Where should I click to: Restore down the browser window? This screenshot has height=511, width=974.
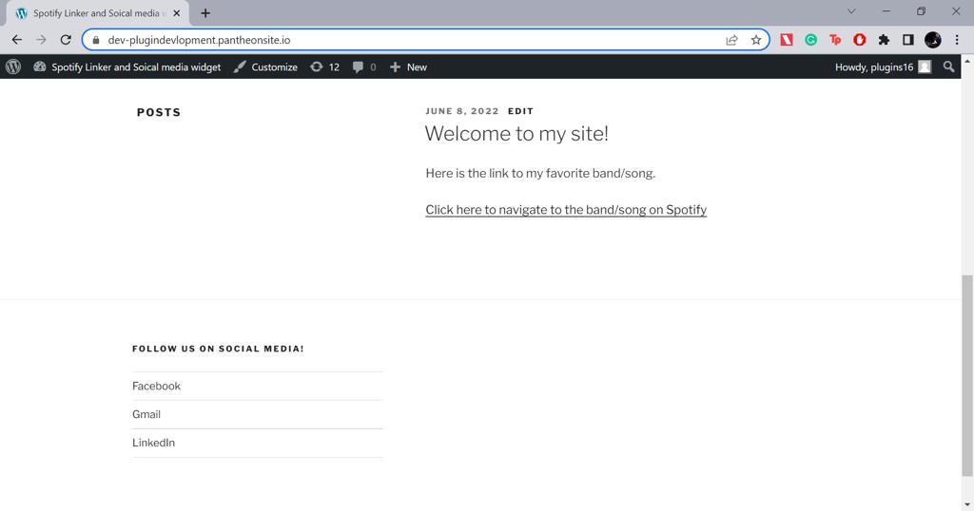(921, 11)
